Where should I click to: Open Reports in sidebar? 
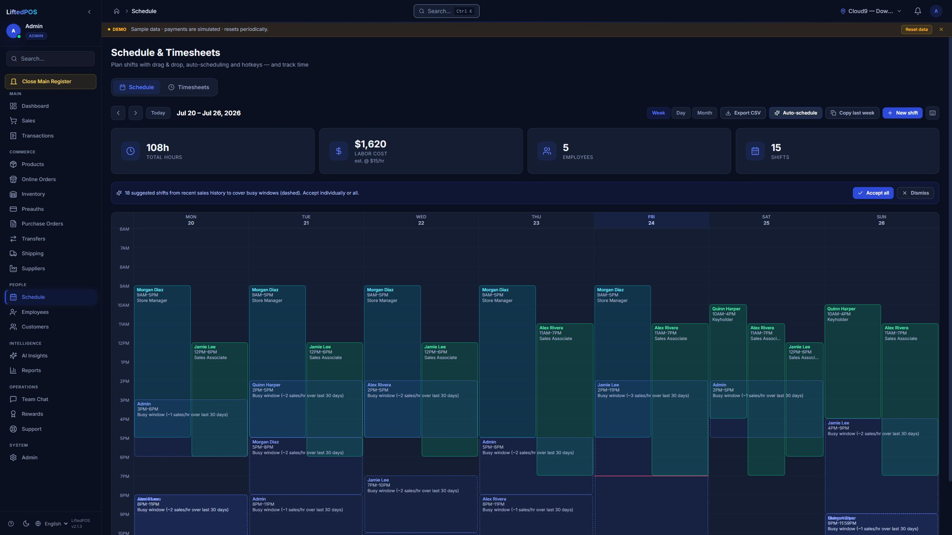pyautogui.click(x=51, y=370)
